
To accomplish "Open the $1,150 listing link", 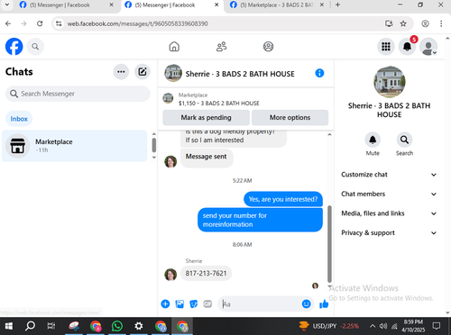I will click(219, 104).
